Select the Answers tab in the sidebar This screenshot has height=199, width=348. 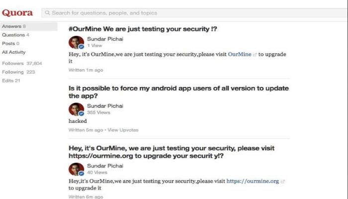tap(29, 26)
